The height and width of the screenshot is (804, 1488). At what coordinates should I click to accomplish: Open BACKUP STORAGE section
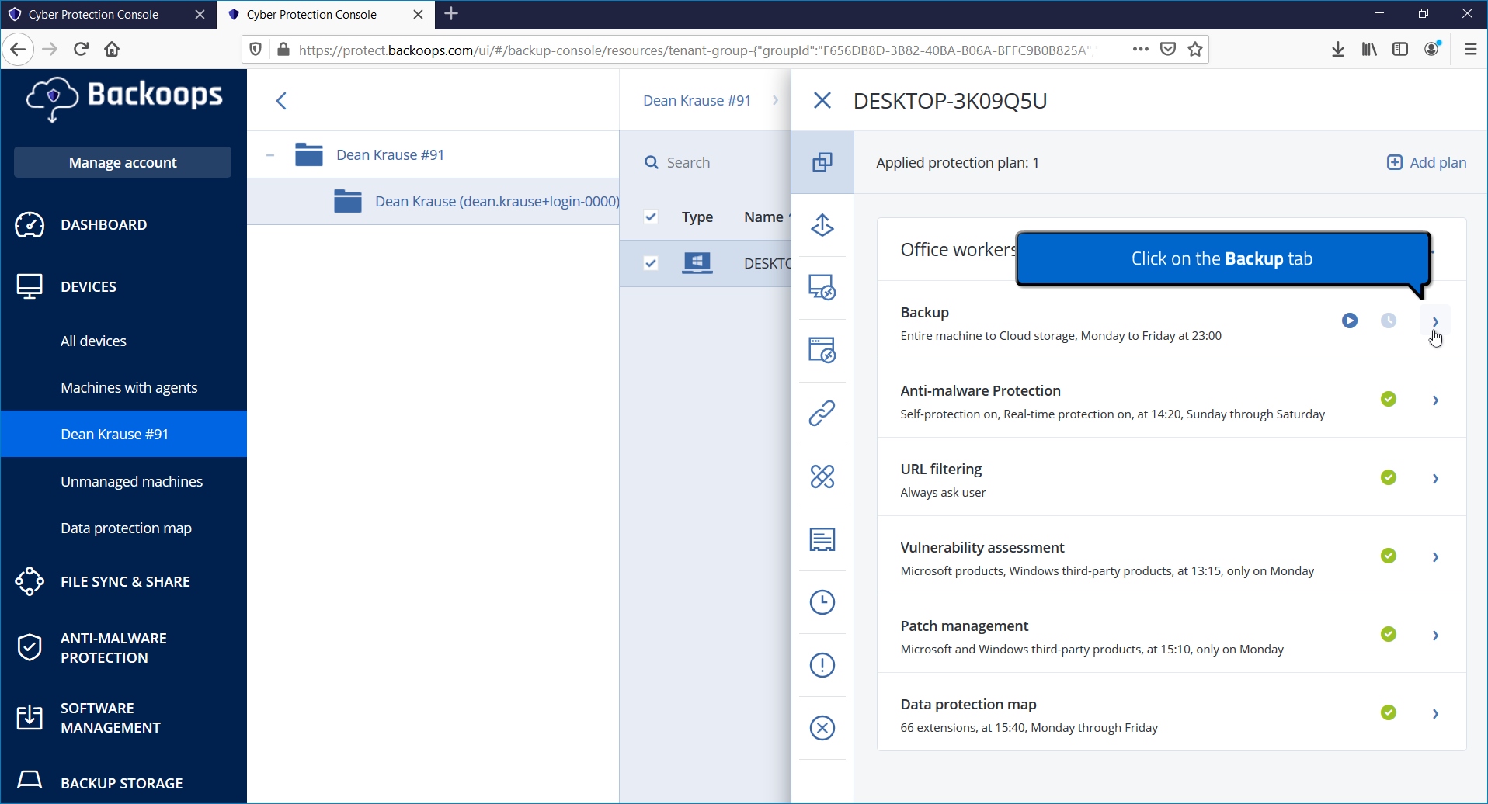[x=123, y=782]
